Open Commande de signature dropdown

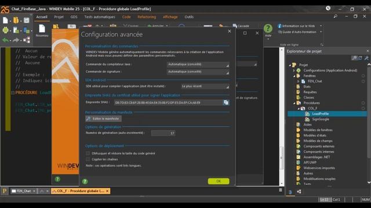coord(198,72)
